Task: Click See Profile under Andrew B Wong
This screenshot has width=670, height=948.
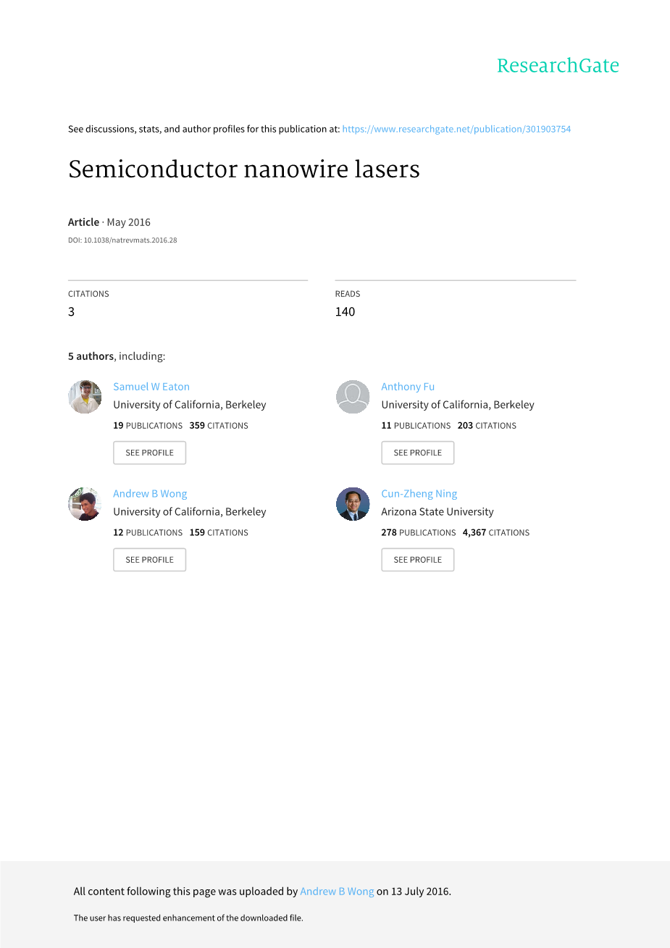Action: tap(149, 560)
